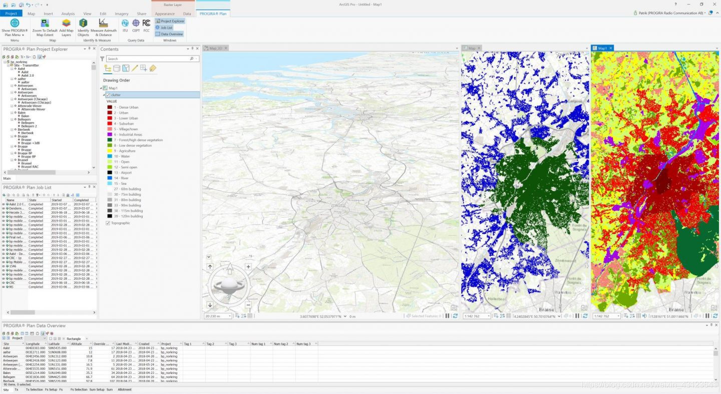
Task: Select Antwerpen (Chicago) site in Project Explorer
Action: pyautogui.click(x=32, y=99)
